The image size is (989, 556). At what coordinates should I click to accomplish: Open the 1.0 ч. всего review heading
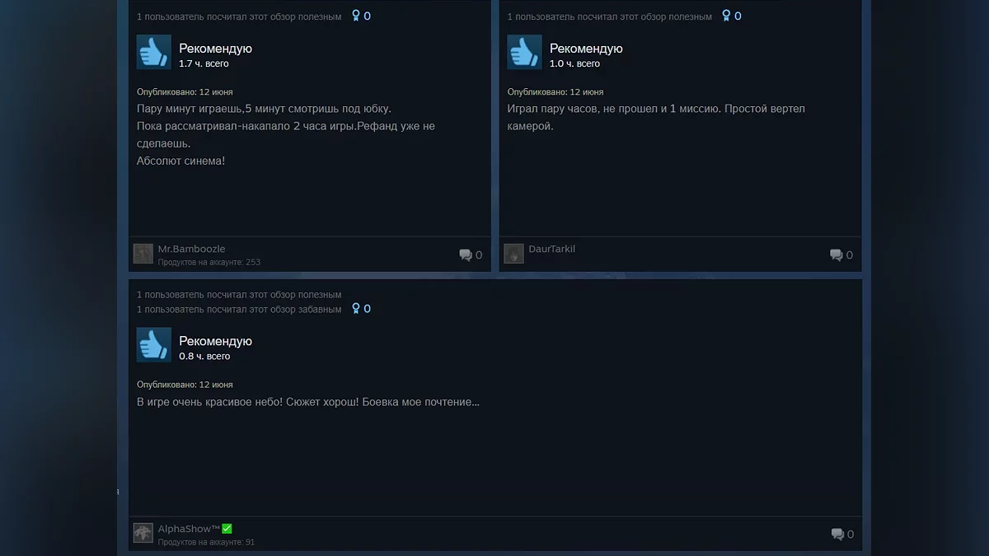586,55
